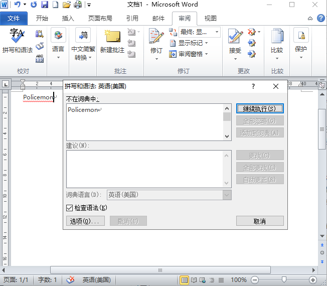The width and height of the screenshot is (327, 286).
Task: Click the Open folder icon
Action: (67, 5)
